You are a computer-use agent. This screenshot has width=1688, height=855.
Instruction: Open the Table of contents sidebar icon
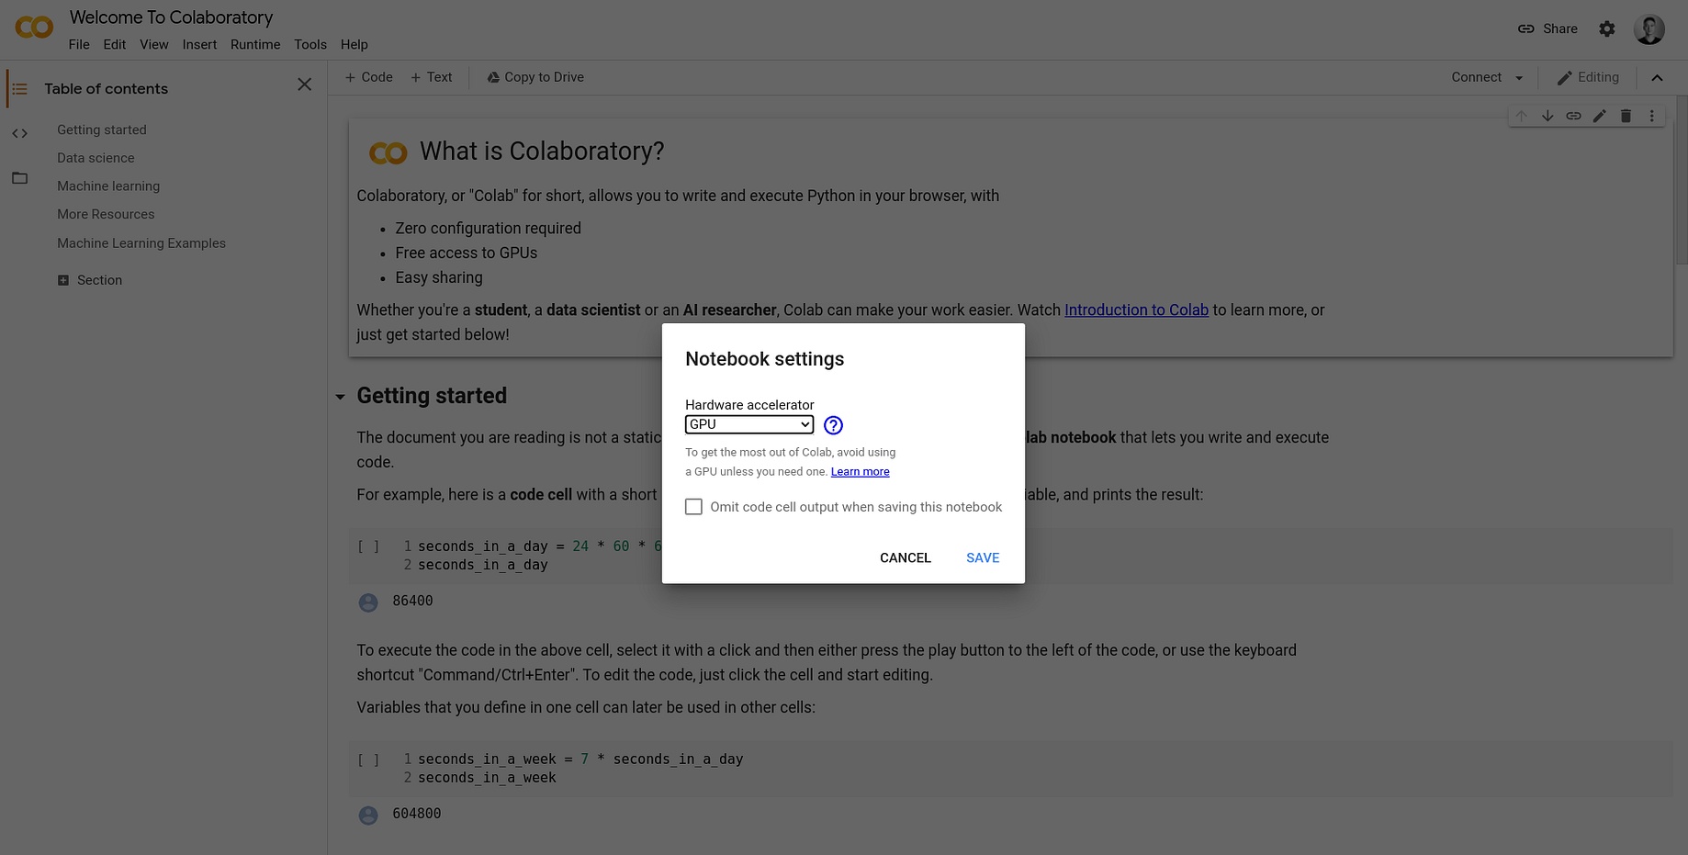(19, 89)
